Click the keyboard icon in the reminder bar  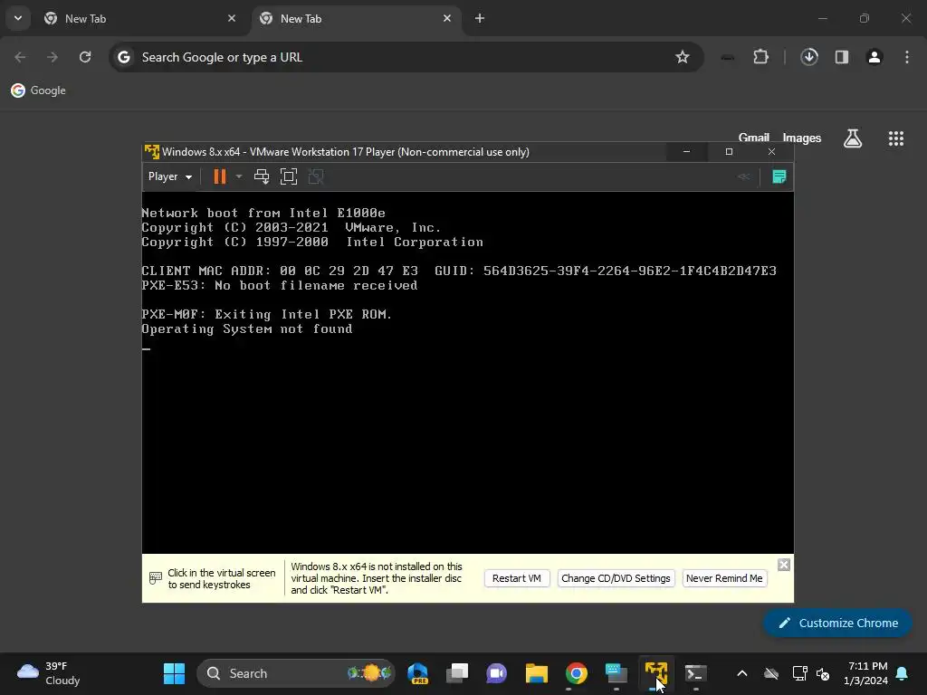click(156, 578)
